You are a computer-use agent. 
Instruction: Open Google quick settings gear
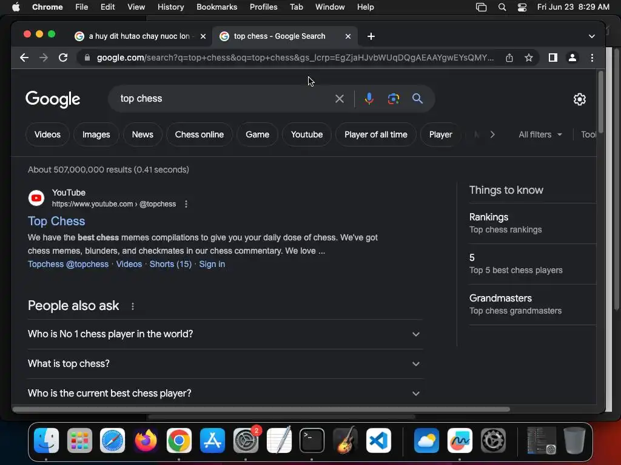579,99
